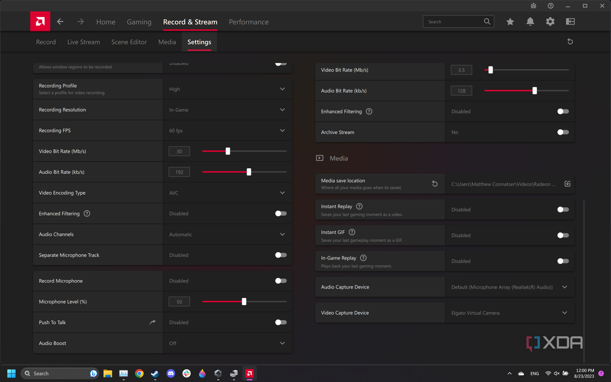Go to the Performance section

[x=248, y=22]
